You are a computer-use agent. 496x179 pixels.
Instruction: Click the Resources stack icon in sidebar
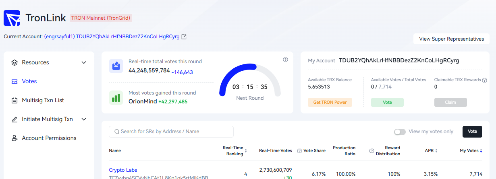(15, 63)
